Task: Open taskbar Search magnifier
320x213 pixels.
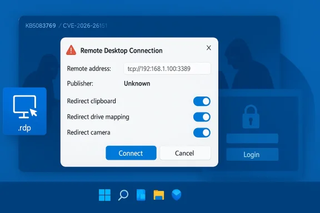Action: (123, 195)
